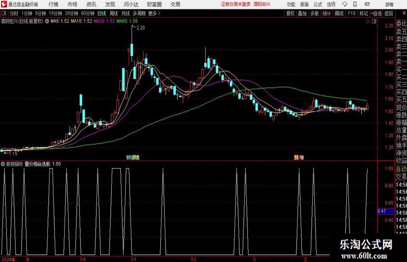Click the MA10: 1.52 indicator label
Screen dimensions: 407x262
(81, 21)
